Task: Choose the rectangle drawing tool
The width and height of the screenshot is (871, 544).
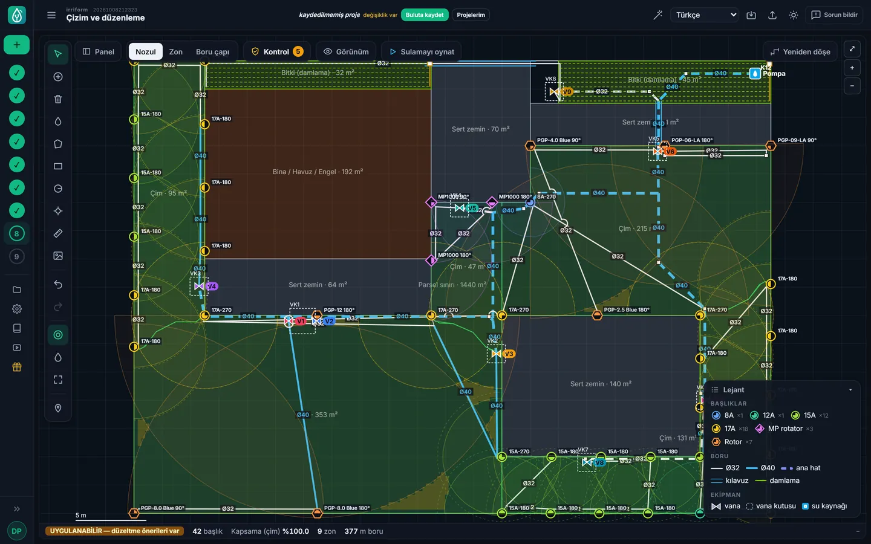Action: coord(58,166)
